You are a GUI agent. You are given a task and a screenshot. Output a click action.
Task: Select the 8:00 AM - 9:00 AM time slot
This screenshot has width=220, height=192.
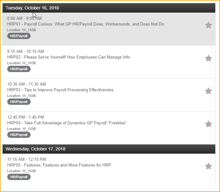24,18
